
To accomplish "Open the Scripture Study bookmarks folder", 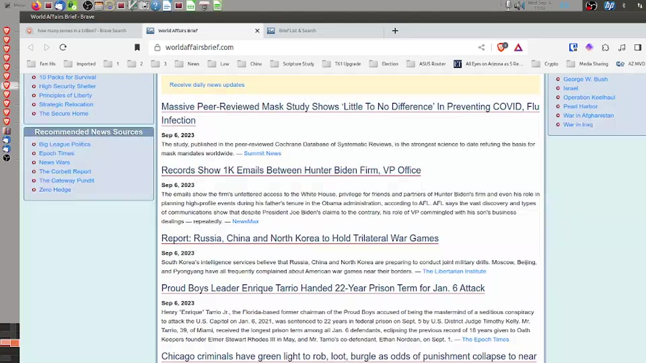I will (x=292, y=64).
